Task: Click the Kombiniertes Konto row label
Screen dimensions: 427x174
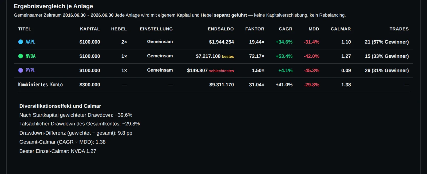Action: tap(40, 85)
